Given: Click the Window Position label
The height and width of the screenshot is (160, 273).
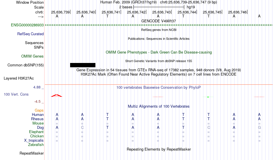Looking at the screenshot, I should (30, 2).
